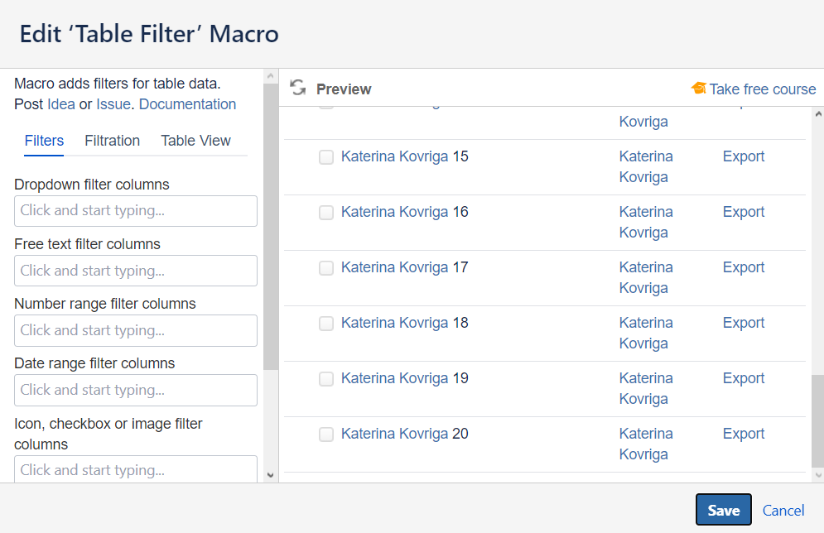This screenshot has width=824, height=533.
Task: Open the Dropdown filter columns field
Action: pos(136,211)
